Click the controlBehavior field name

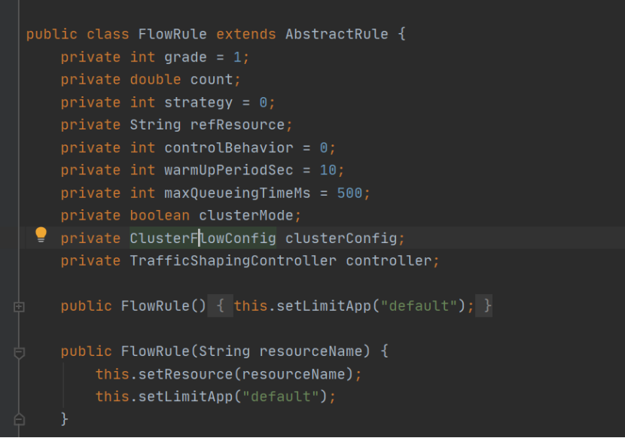[229, 148]
